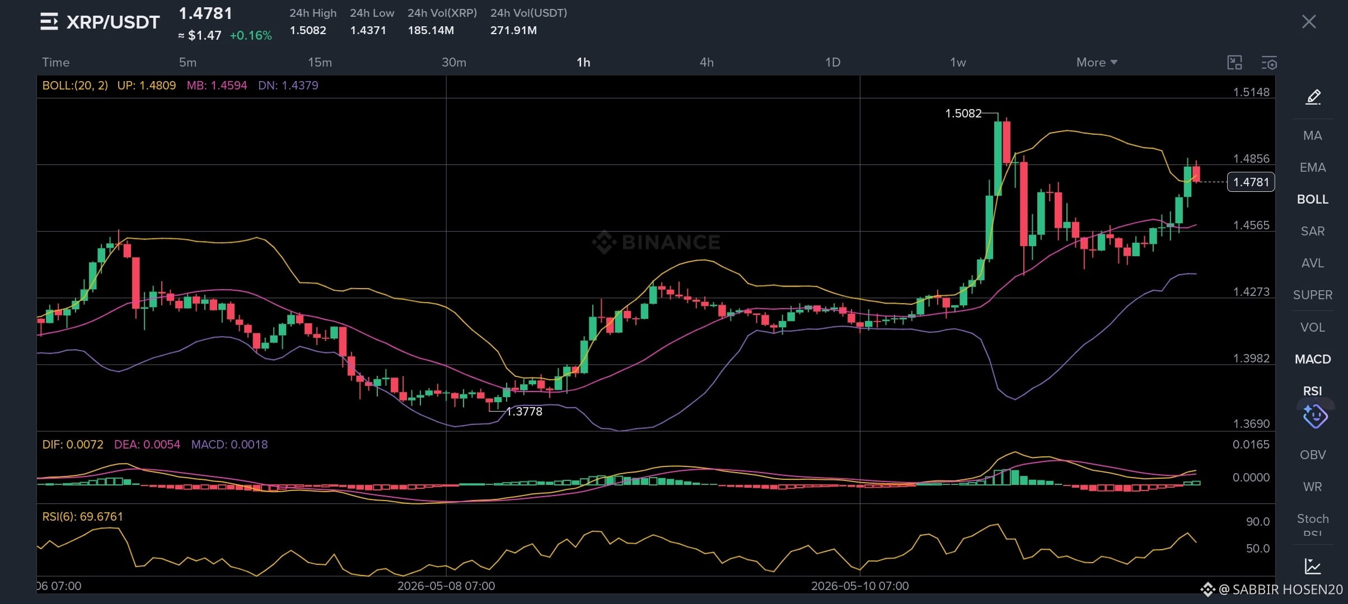Toggle the BOLL indicator off

pyautogui.click(x=1312, y=199)
